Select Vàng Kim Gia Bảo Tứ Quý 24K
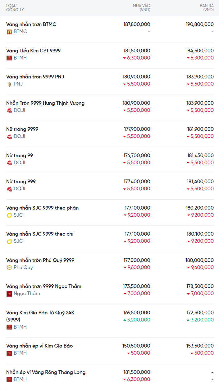This screenshot has height=390, width=219. tap(40, 313)
